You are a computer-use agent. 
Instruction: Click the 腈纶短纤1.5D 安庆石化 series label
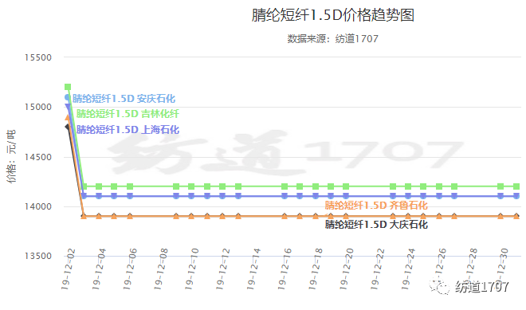(124, 99)
